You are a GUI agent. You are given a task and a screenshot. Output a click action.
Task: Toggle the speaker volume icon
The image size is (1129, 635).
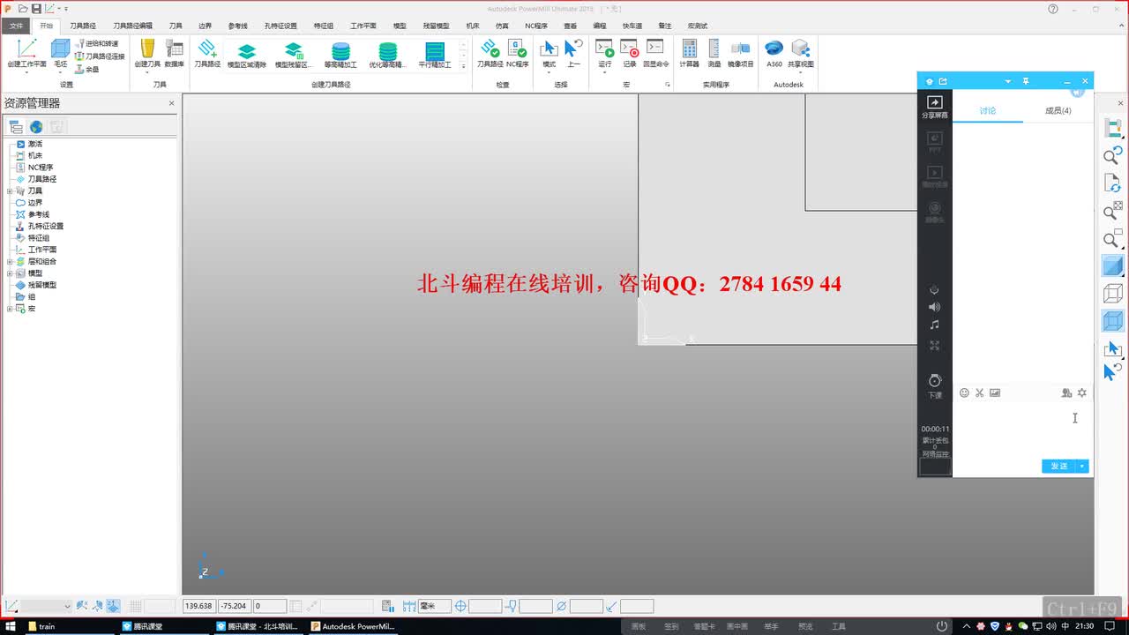click(935, 307)
